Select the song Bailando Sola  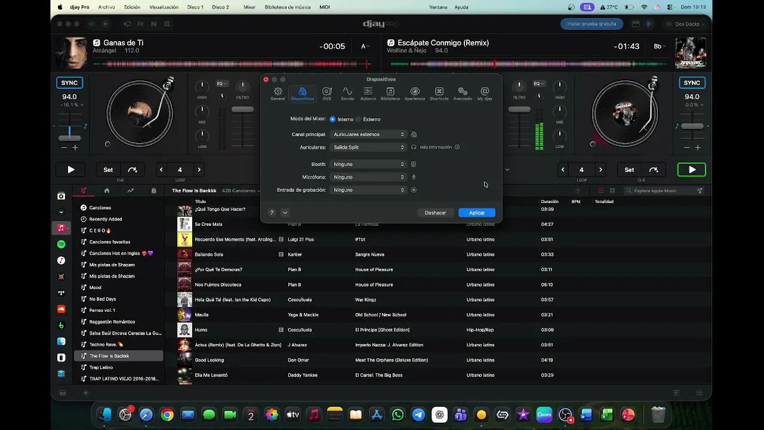(x=210, y=254)
